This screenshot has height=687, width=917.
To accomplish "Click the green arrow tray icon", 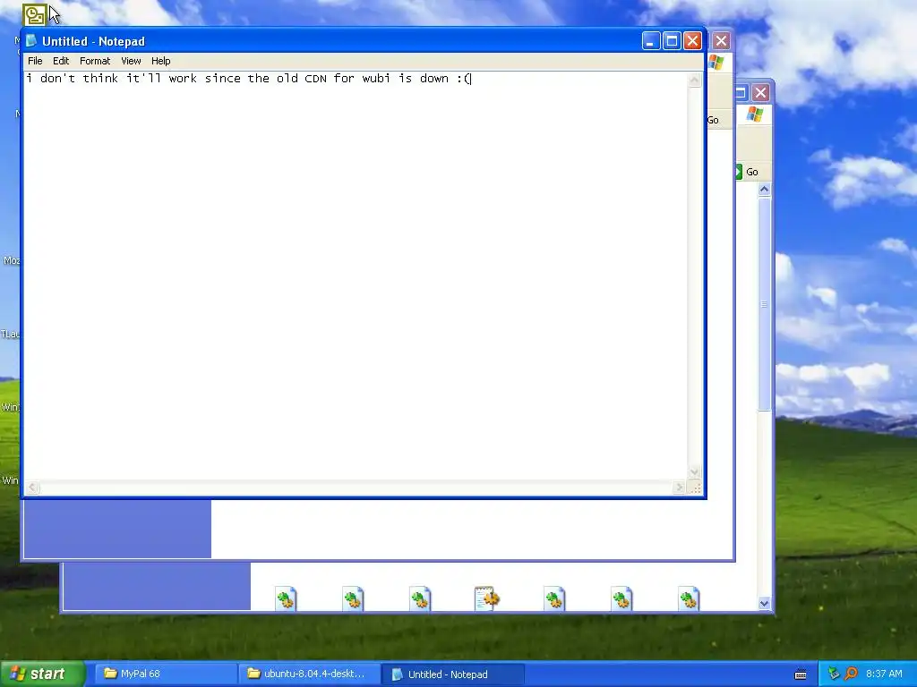I will (834, 674).
